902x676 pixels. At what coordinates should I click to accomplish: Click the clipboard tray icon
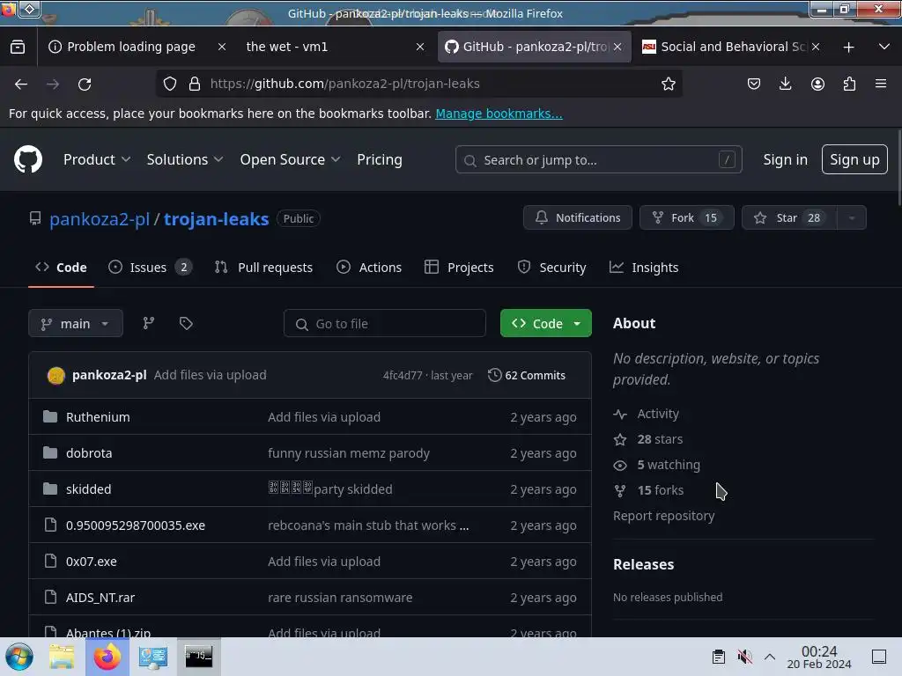(x=719, y=657)
